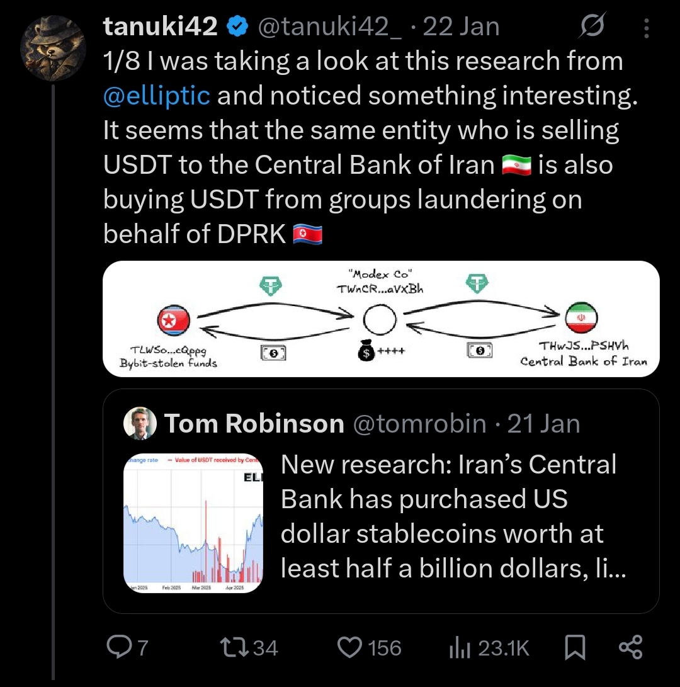Image resolution: width=680 pixels, height=687 pixels.
Task: Tap the 22 Jan timestamp
Action: click(x=461, y=26)
